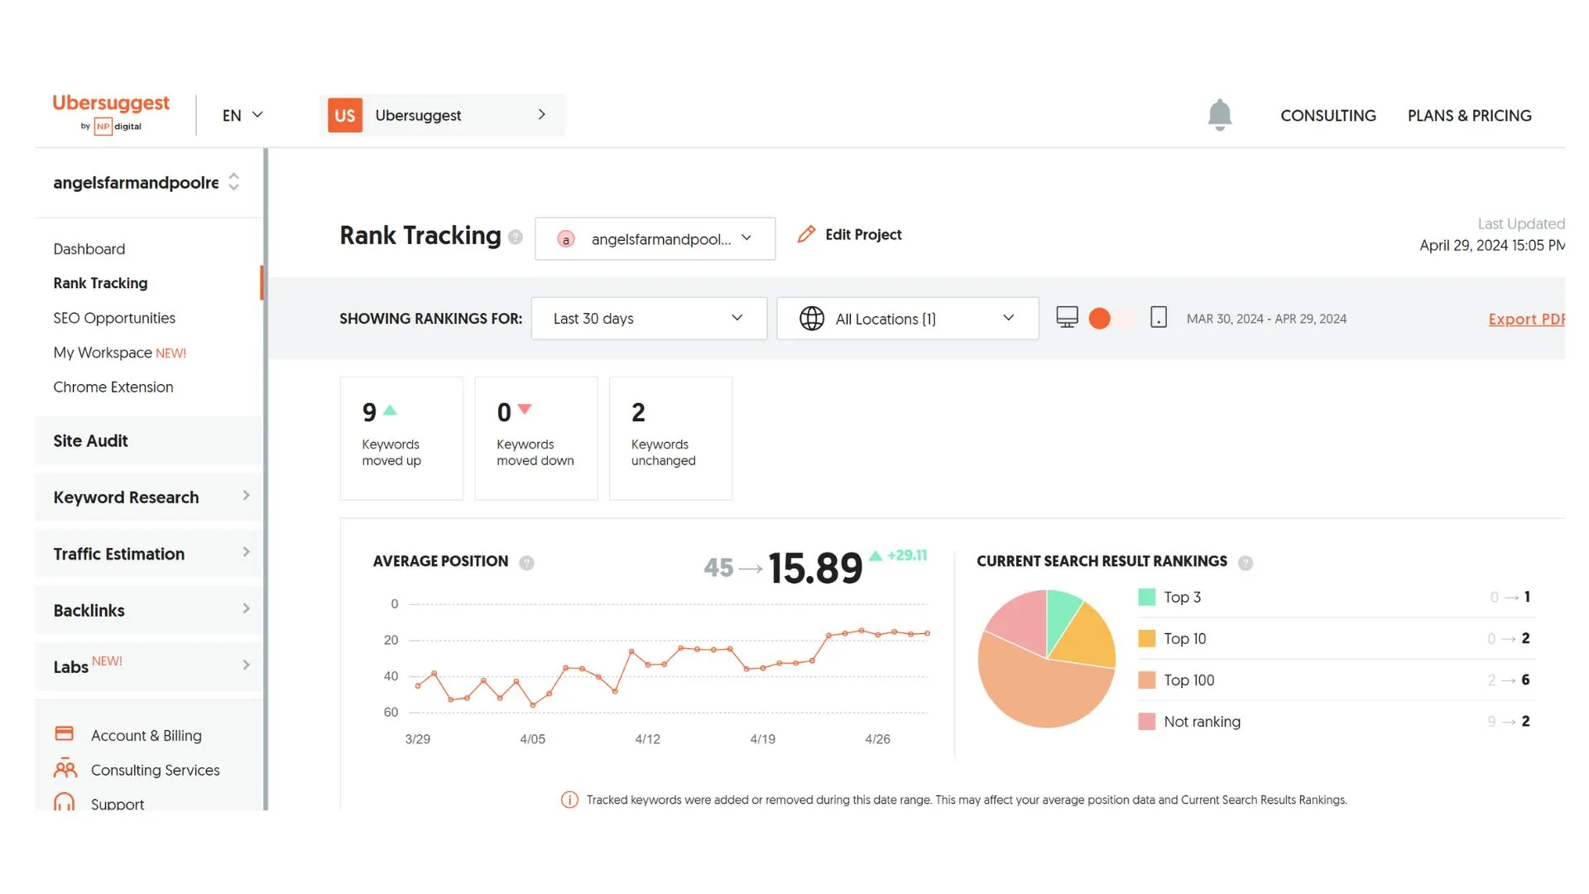Click the 15.89 average position value

815,568
